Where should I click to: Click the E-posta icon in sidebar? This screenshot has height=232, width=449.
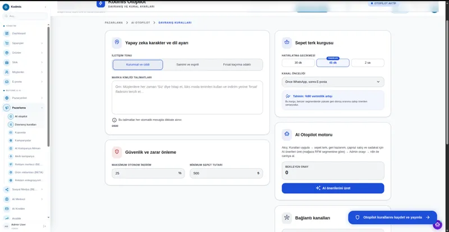coord(7,82)
